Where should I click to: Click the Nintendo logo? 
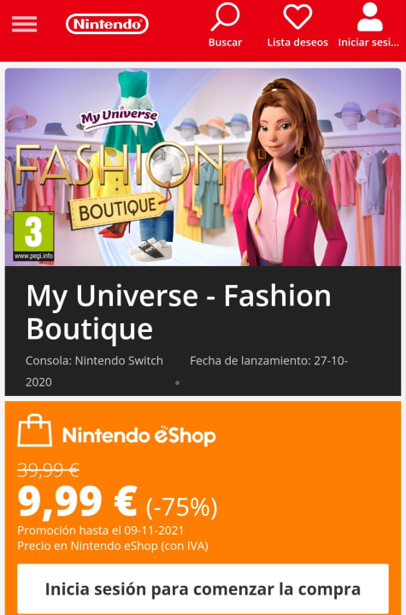[107, 24]
